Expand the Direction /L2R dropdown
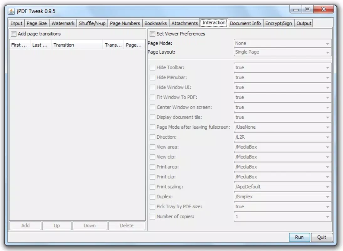The image size is (343, 251). [x=283, y=137]
